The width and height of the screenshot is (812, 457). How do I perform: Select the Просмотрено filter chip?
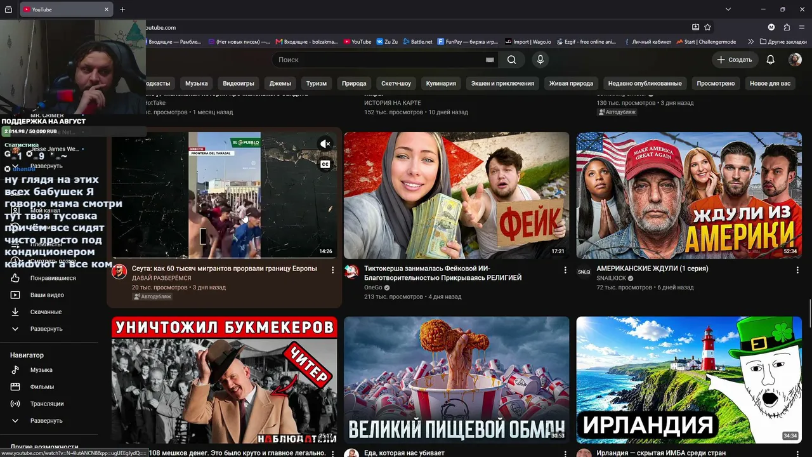pyautogui.click(x=716, y=83)
